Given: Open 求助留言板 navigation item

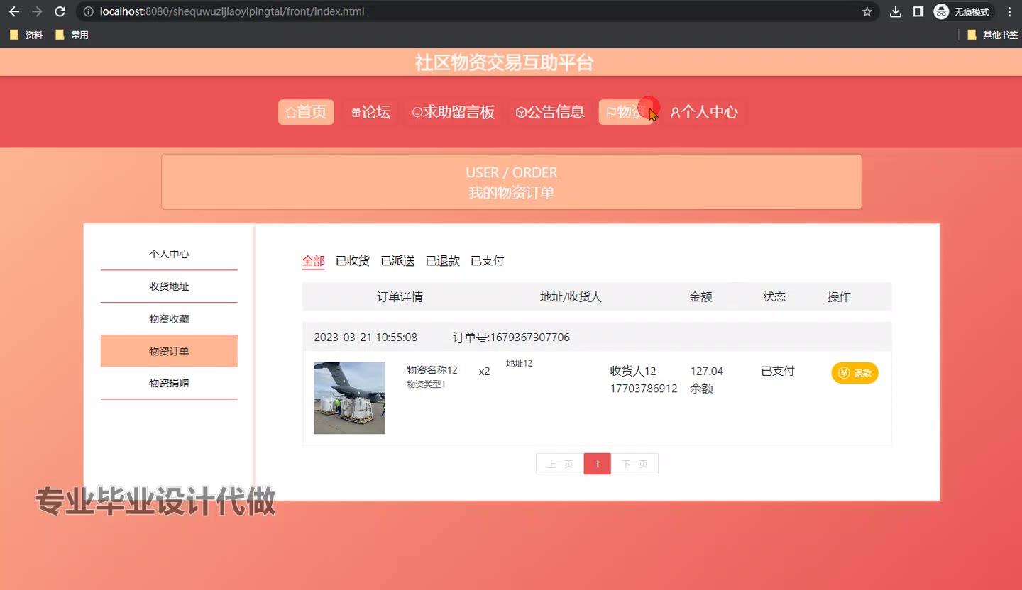Looking at the screenshot, I should point(454,112).
